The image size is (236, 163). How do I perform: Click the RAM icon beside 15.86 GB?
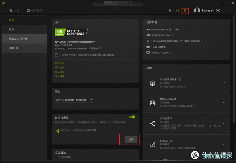pos(148,47)
